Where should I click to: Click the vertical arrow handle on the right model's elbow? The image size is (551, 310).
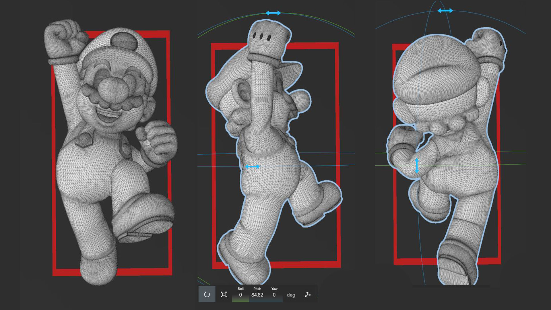(x=417, y=165)
